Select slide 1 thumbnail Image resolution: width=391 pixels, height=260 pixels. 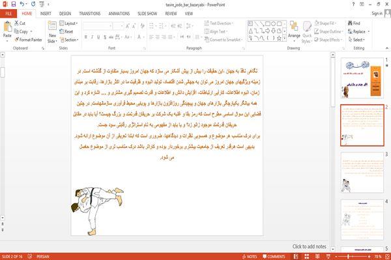click(x=362, y=78)
